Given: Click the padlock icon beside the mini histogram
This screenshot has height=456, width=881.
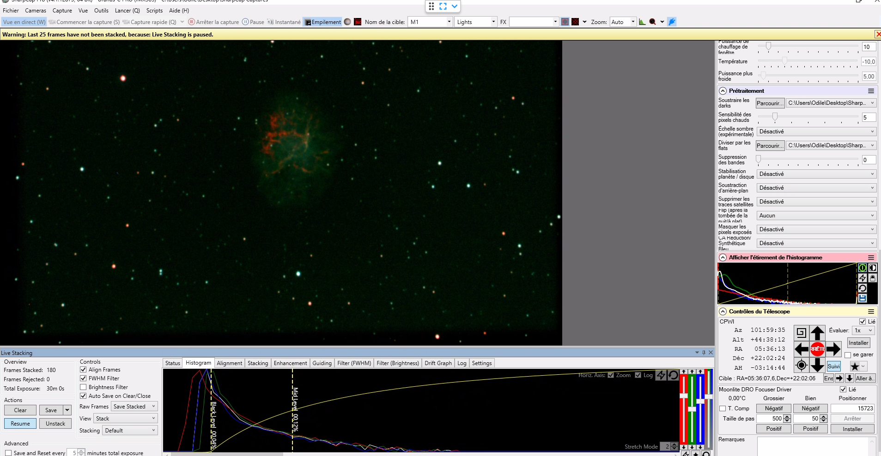Looking at the screenshot, I should (x=872, y=278).
